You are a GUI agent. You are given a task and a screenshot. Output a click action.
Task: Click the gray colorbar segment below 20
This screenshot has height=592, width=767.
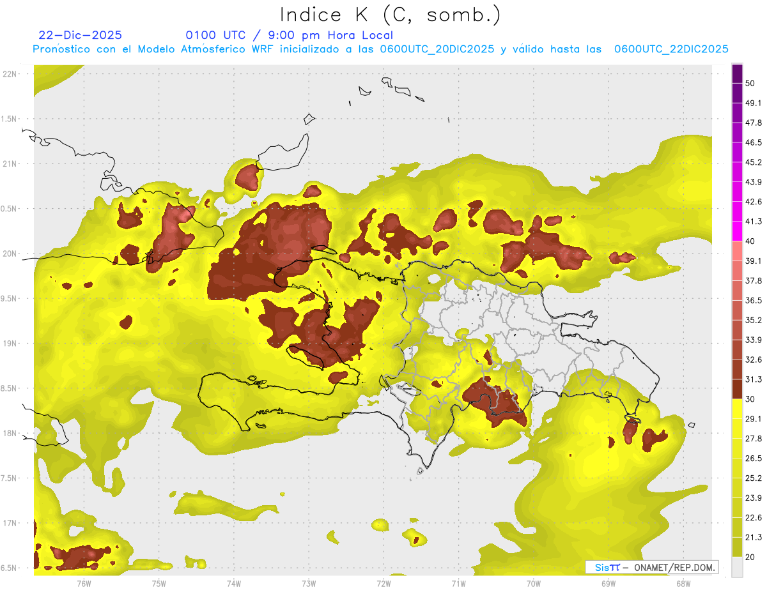point(738,566)
